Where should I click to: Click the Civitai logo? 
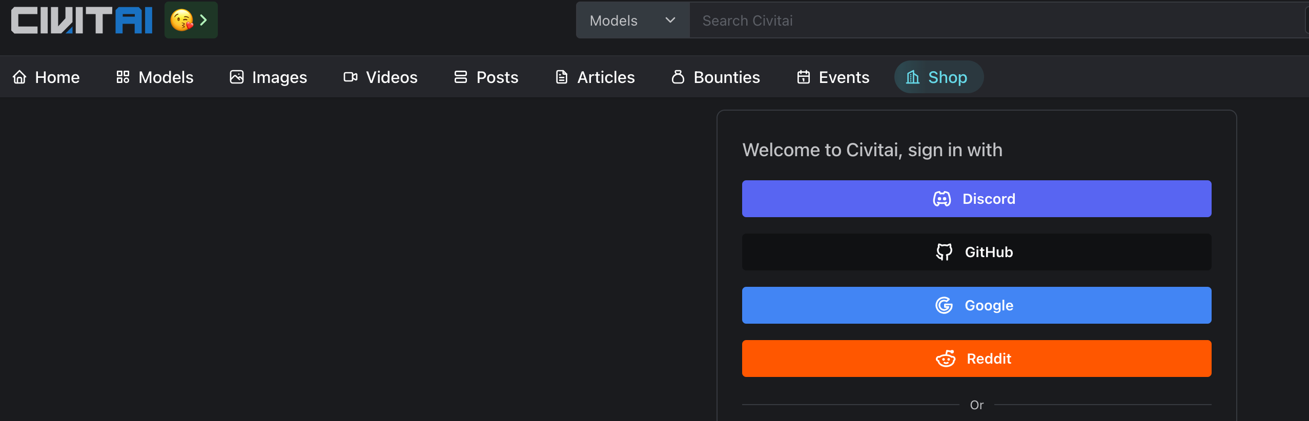82,20
